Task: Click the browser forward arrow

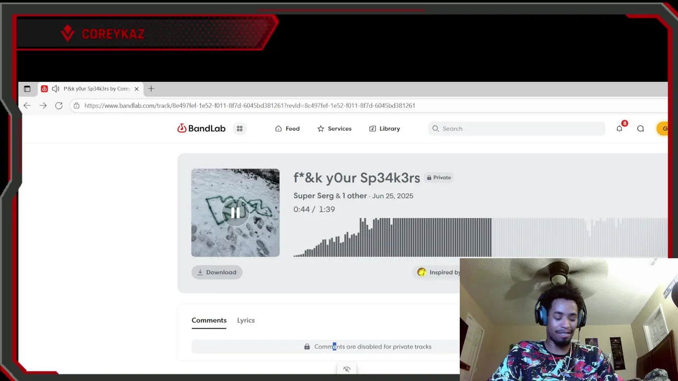Action: click(43, 105)
